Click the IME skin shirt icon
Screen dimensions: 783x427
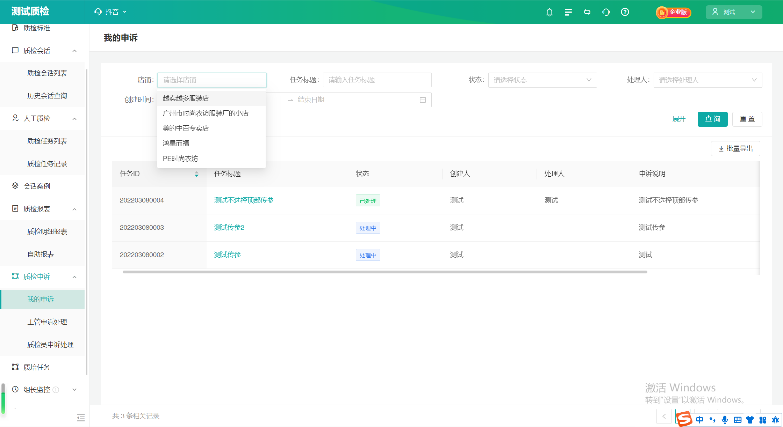(750, 420)
